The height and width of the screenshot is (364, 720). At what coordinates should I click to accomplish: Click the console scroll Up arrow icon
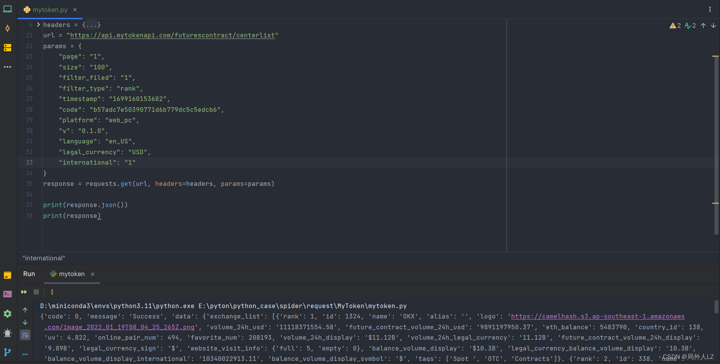(x=25, y=310)
